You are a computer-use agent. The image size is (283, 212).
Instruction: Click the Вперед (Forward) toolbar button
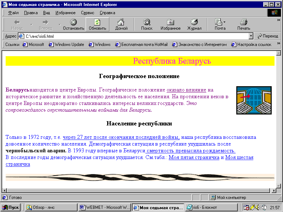(46, 24)
